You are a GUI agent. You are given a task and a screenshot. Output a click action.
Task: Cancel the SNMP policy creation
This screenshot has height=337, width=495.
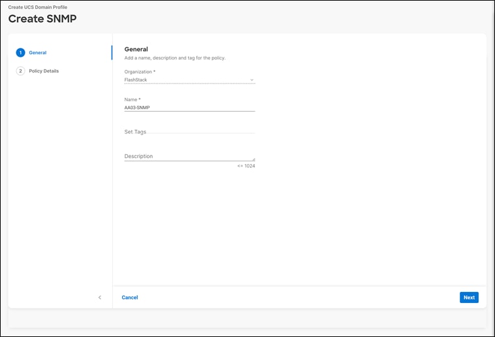[x=130, y=298]
